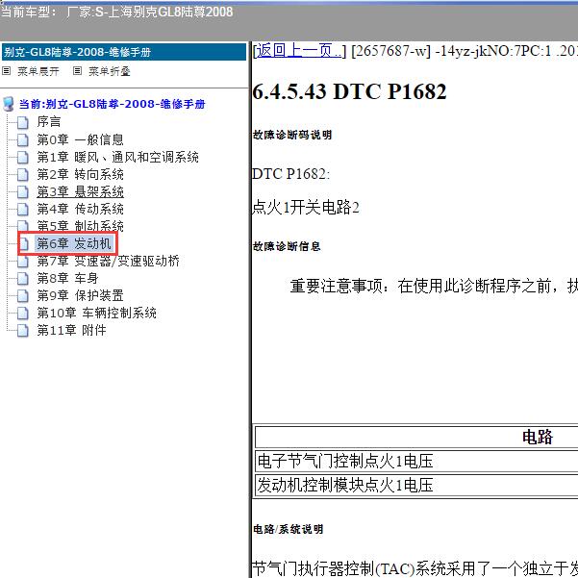Open 第2章 转向系统
The width and height of the screenshot is (578, 578).
coord(80,174)
